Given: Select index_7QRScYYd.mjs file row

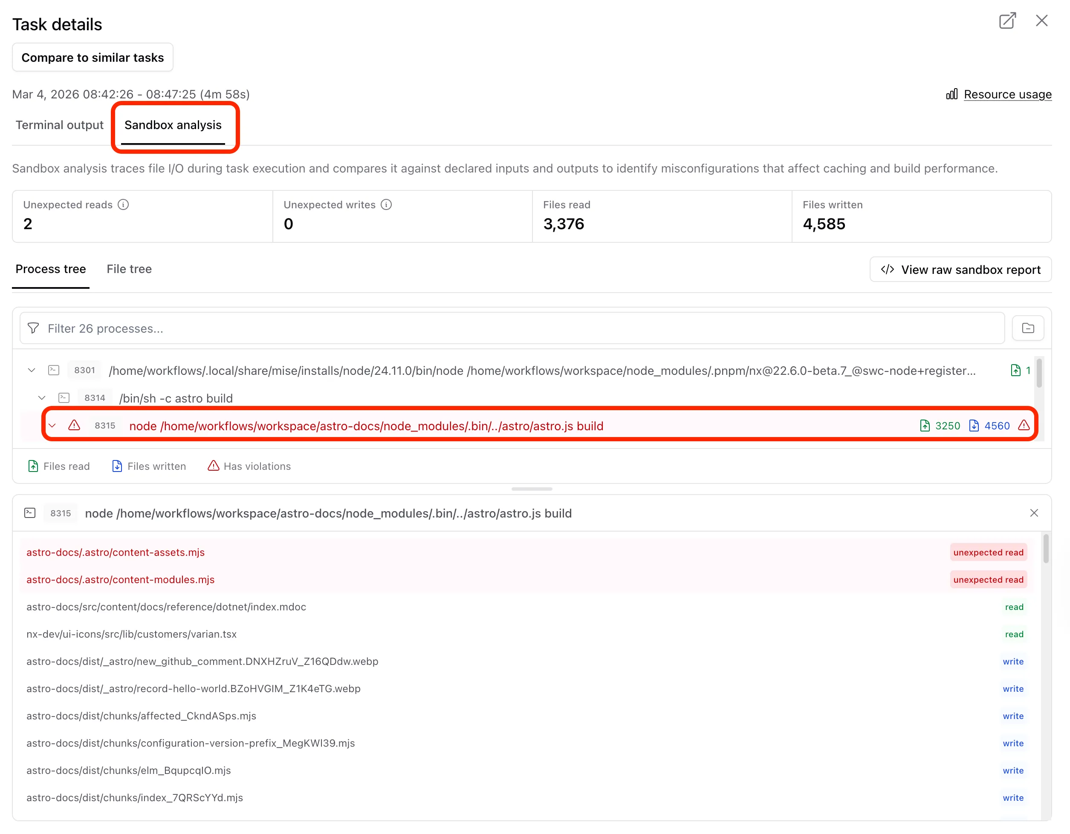Looking at the screenshot, I should coord(526,798).
